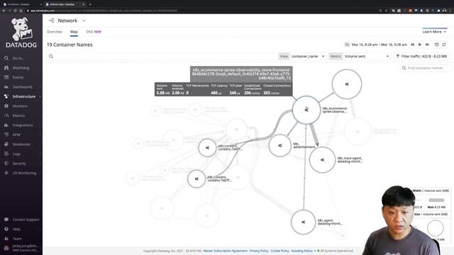The height and width of the screenshot is (255, 454).
Task: Click the Find container names field
Action: [x=425, y=68]
